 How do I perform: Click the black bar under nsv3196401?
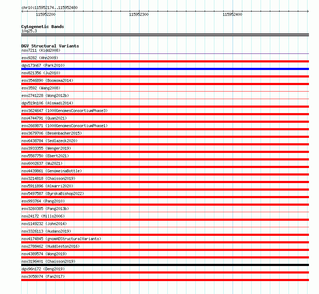165,265
